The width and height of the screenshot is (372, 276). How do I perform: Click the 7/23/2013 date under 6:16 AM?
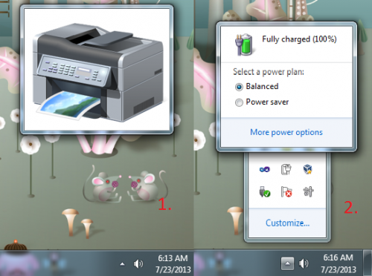click(339, 269)
